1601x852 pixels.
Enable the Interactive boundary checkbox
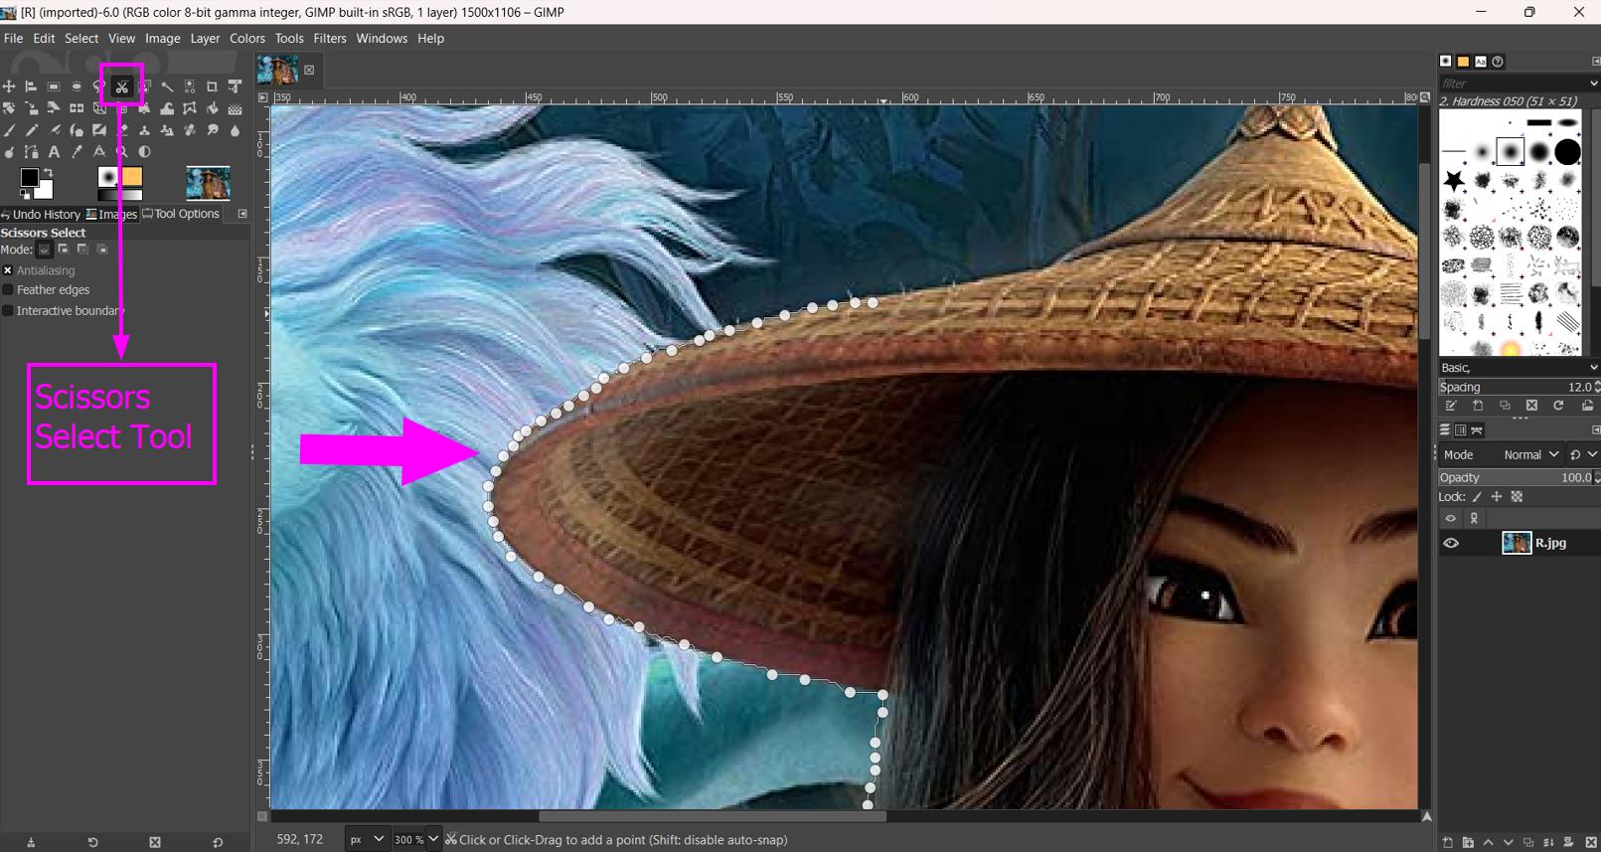[x=8, y=311]
